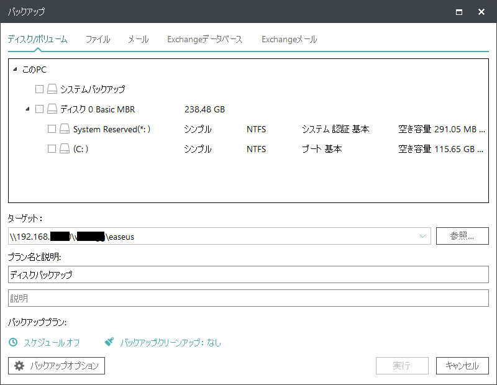Image resolution: width=497 pixels, height=385 pixels.
Task: Click NTFS in the (C:) row
Action: click(256, 149)
